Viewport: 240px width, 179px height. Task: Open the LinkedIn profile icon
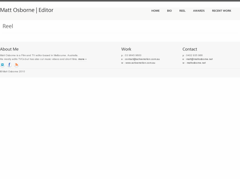pyautogui.click(x=2, y=65)
